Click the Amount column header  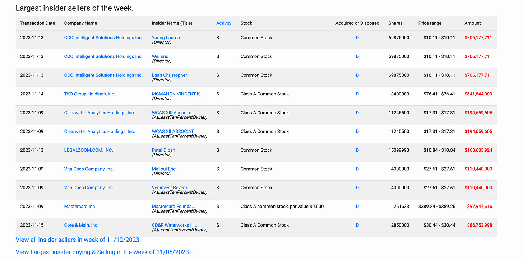473,23
